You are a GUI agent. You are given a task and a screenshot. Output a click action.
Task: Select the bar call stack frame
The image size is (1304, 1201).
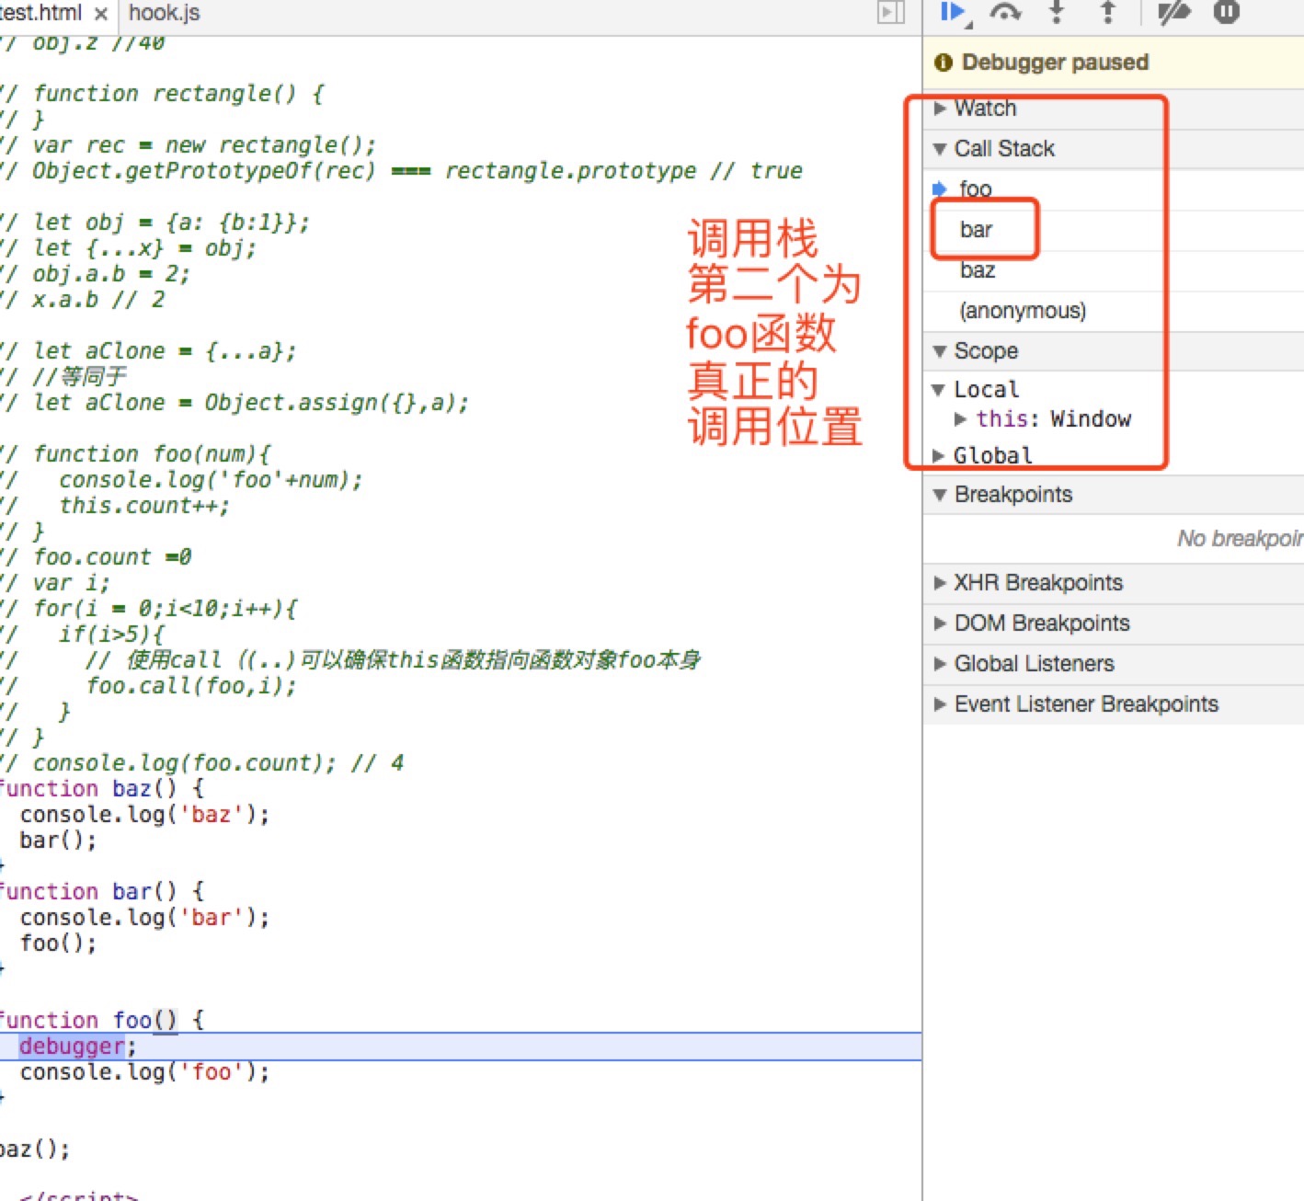[x=1113, y=230]
